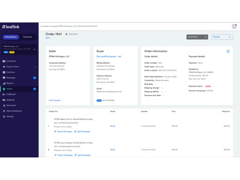The image size is (240, 180).
Task: Click the Orders count badge
Action: [x=35, y=89]
